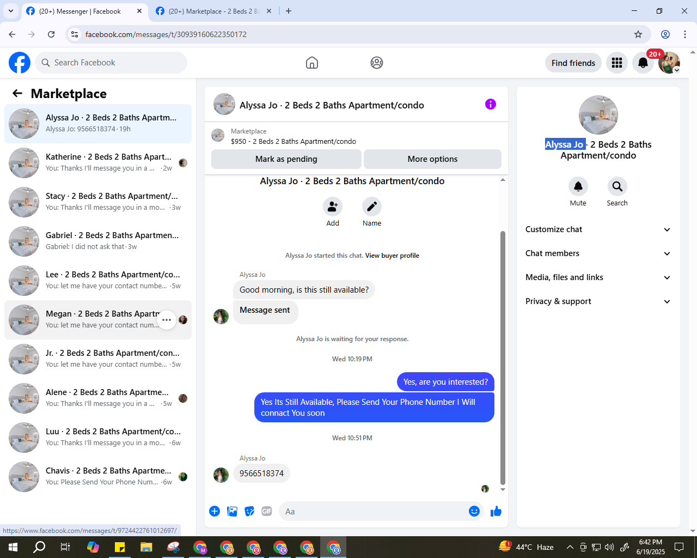The image size is (697, 558).
Task: Open the Lee conversation
Action: pos(98,281)
